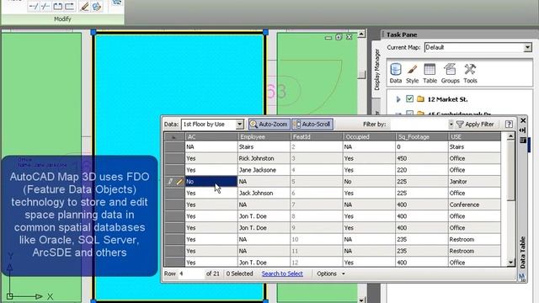Sort by the Occupied column header
539x303 pixels.
369,136
